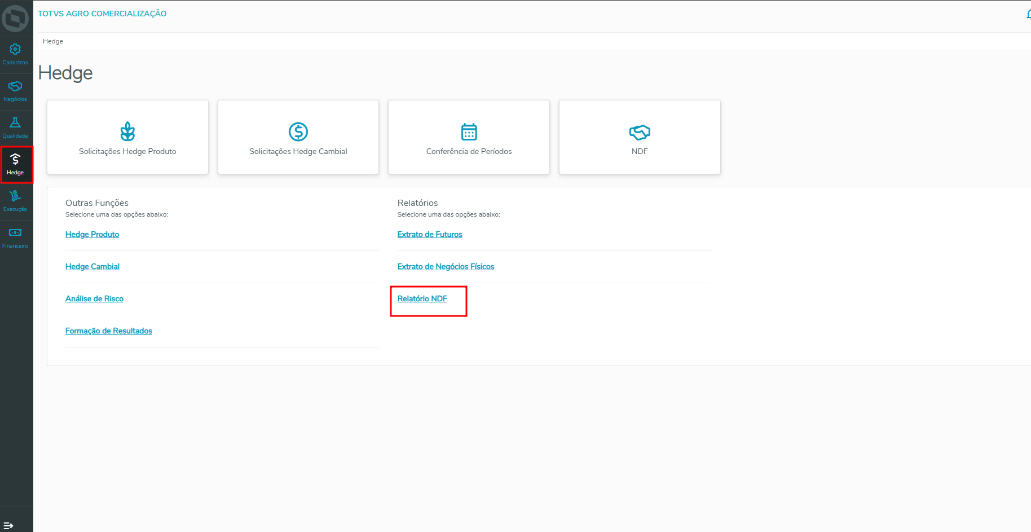Expand the sidebar with the arrow icon
The width and height of the screenshot is (1031, 532).
tap(8, 525)
